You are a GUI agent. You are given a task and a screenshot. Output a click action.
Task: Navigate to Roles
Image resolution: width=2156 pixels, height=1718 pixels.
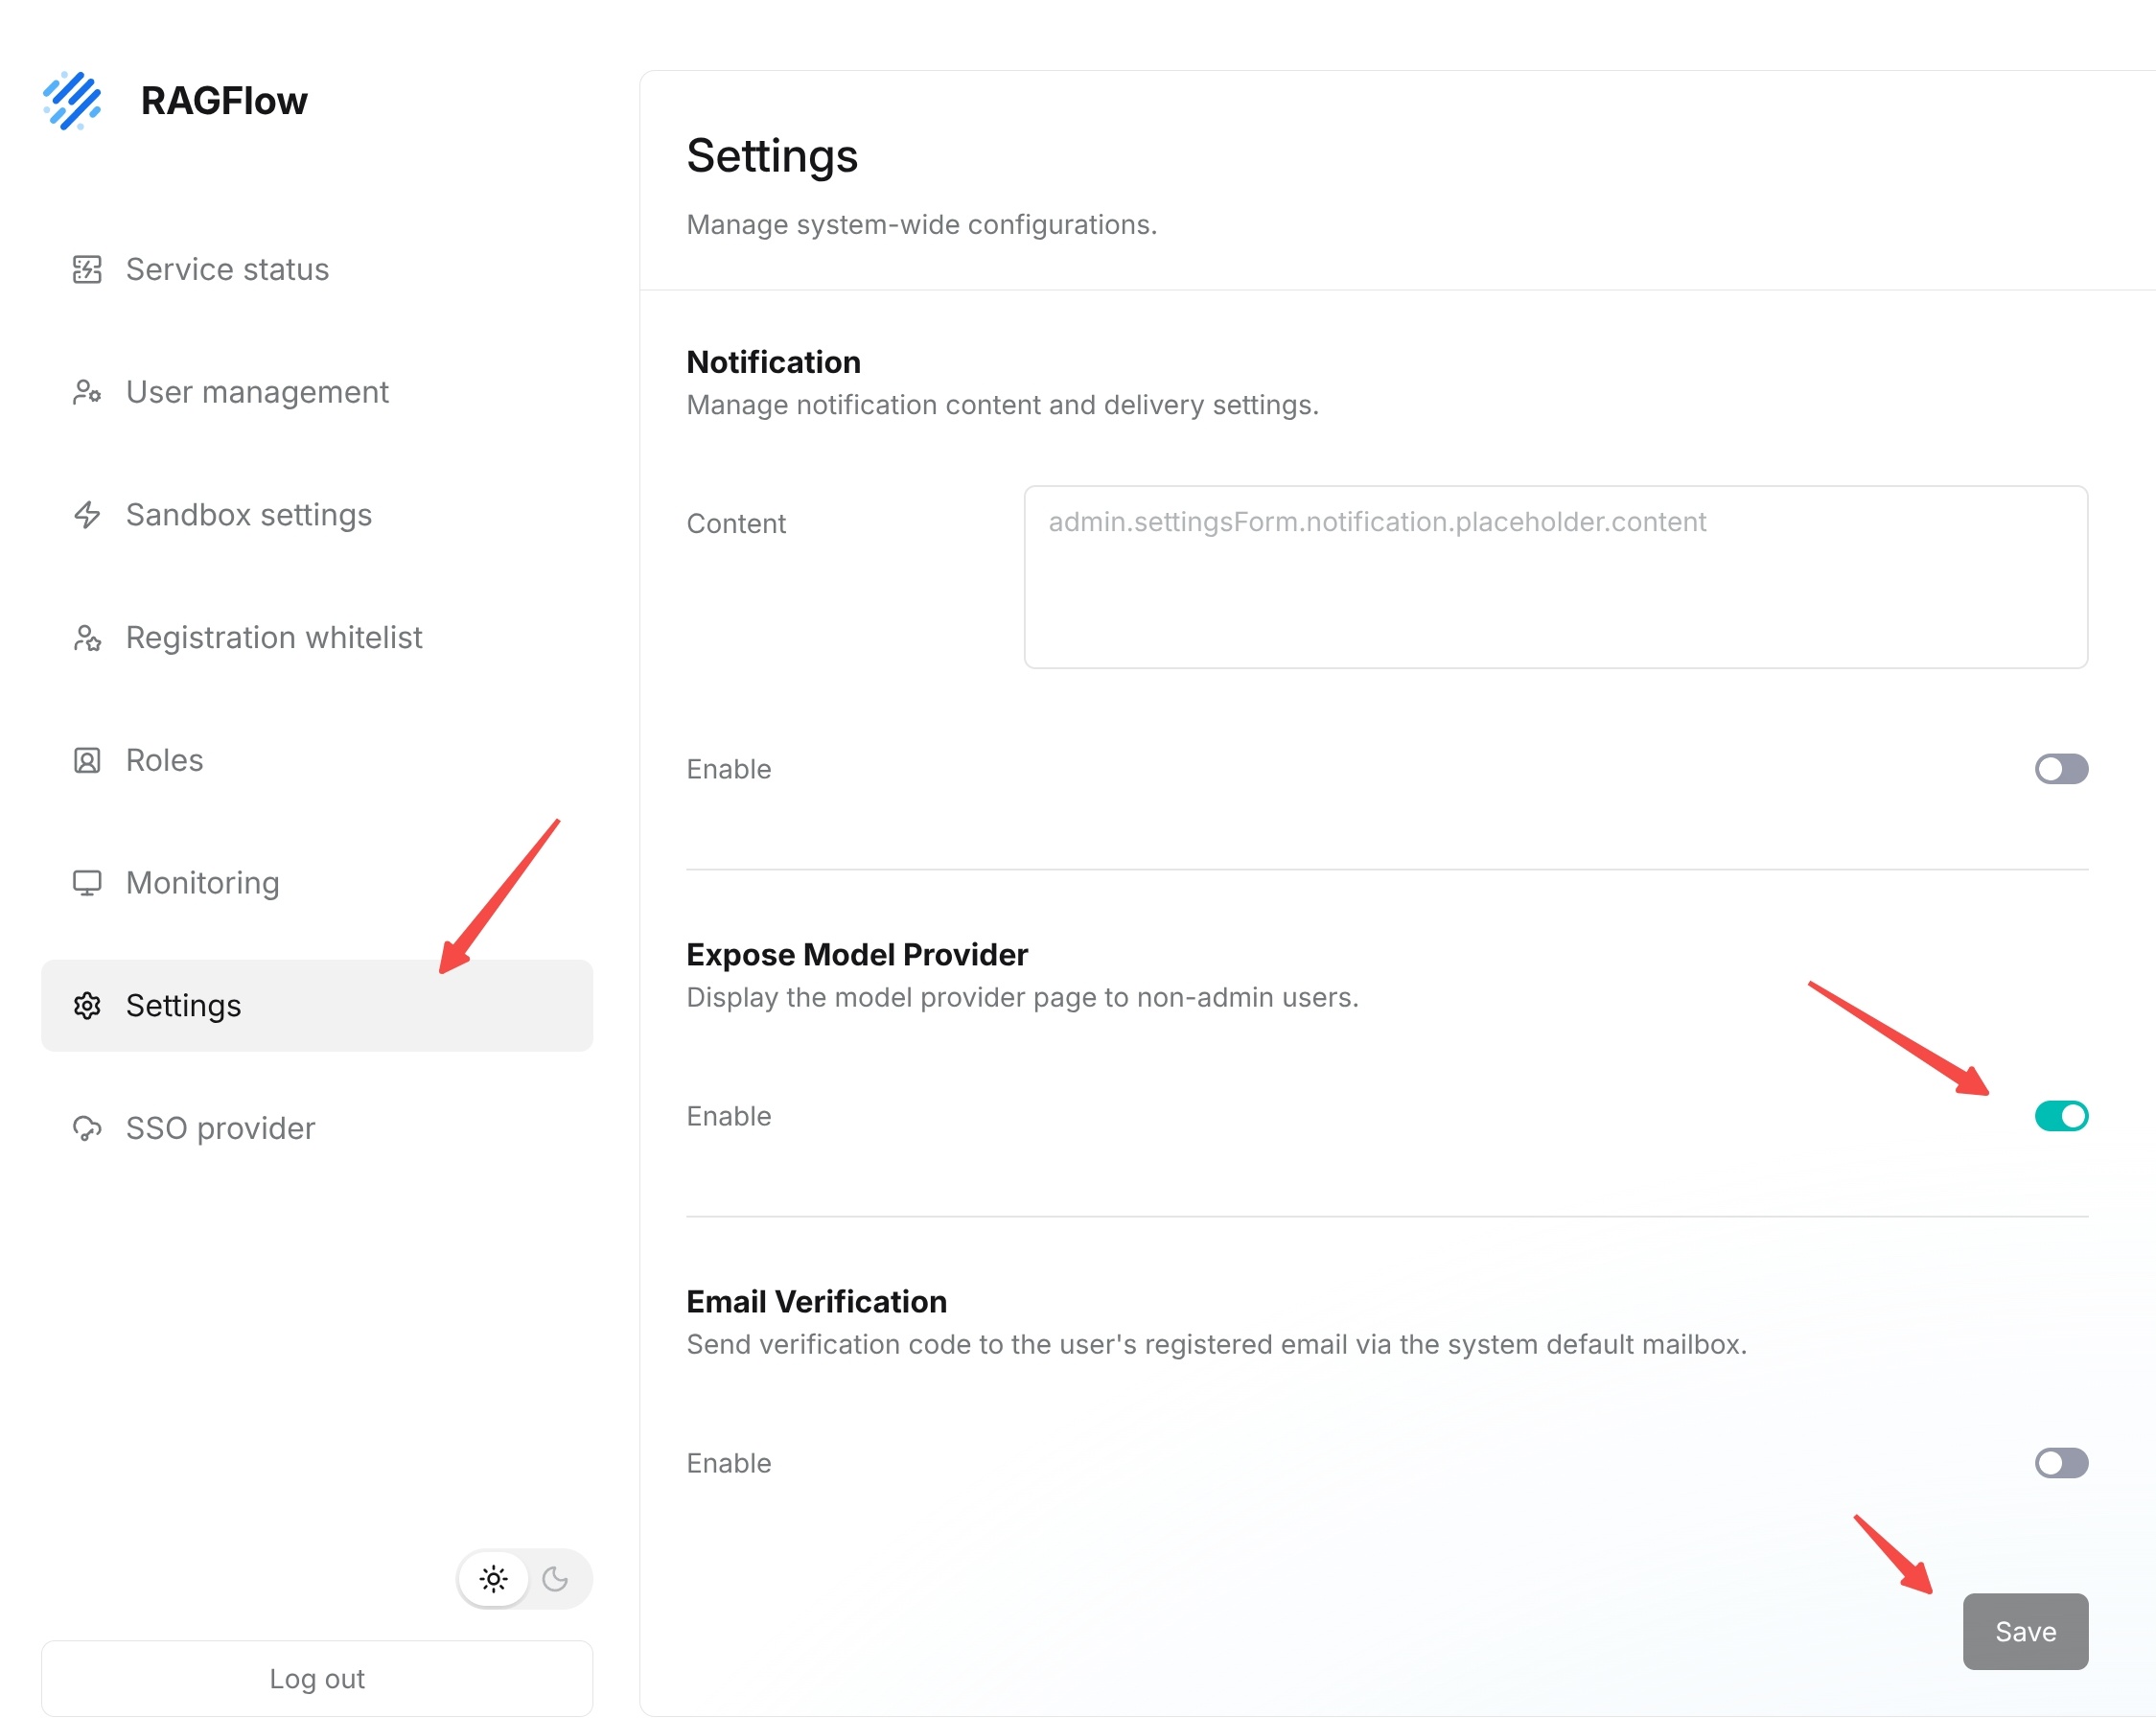pyautogui.click(x=317, y=760)
